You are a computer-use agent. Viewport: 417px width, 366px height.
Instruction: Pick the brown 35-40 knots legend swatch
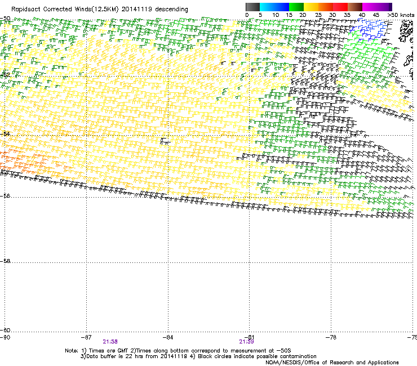[355, 7]
